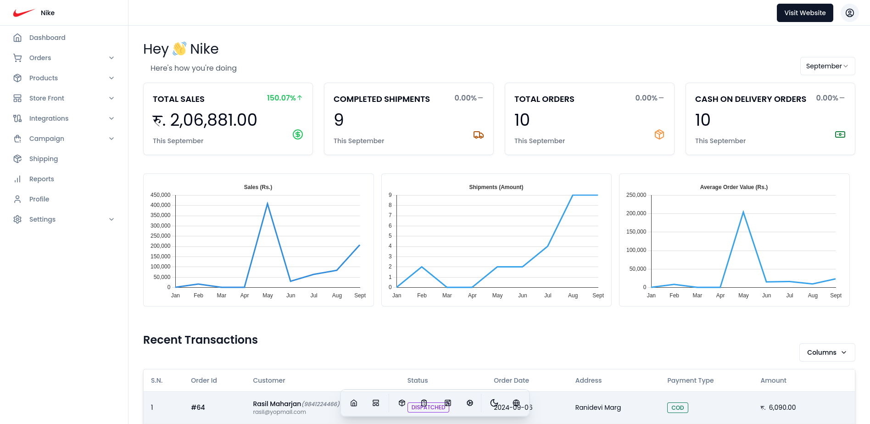This screenshot has height=424, width=870.
Task: Switch theme with the moon icon
Action: click(494, 403)
